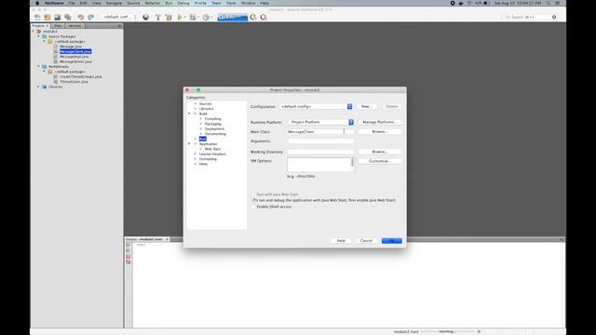Click the settings icon beside the search field
Viewport: 596px width, 335px height.
pyautogui.click(x=554, y=17)
